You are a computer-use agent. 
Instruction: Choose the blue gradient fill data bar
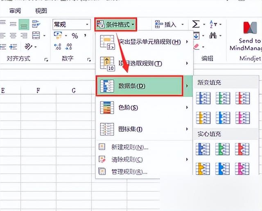point(203,98)
